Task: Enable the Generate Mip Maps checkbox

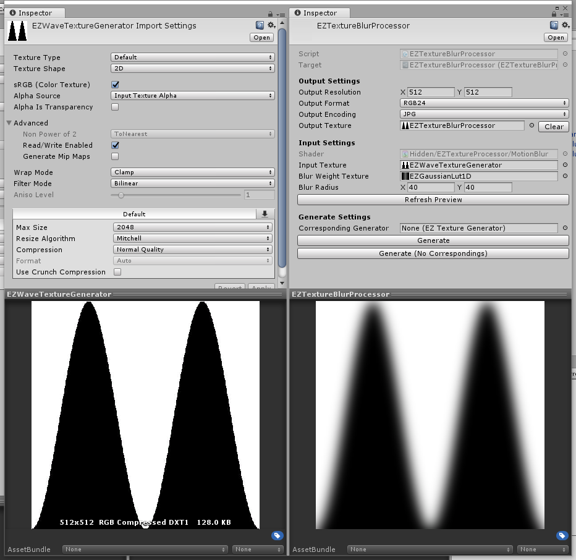Action: [x=116, y=156]
